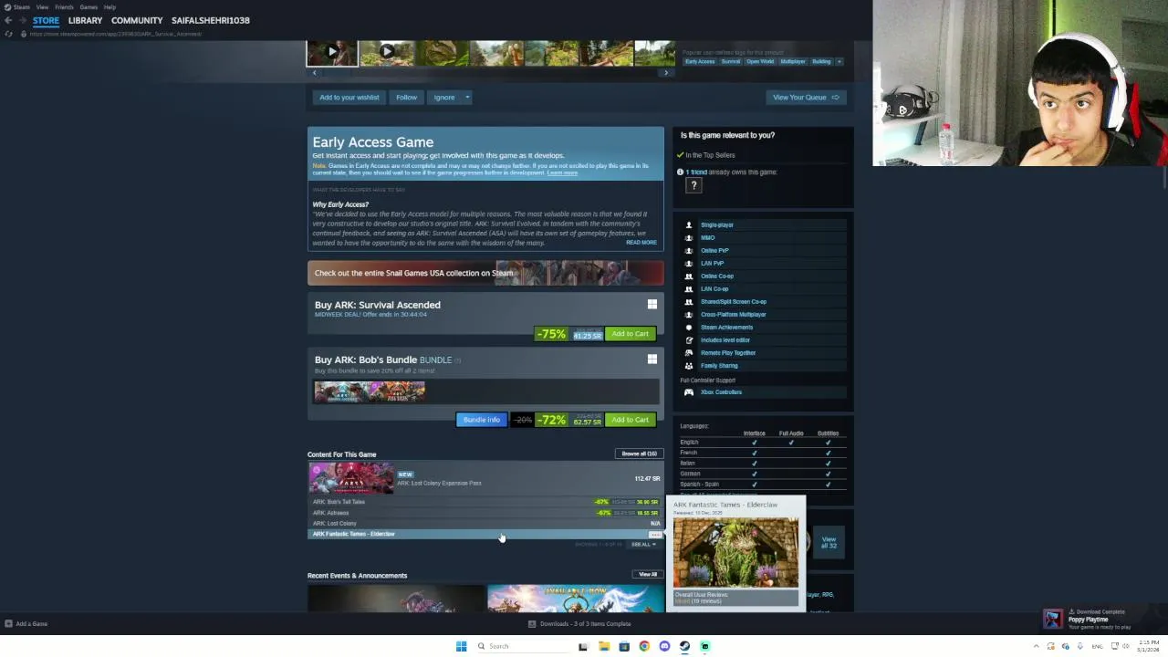
Task: Open File Explorer from taskbar
Action: [x=603, y=646]
